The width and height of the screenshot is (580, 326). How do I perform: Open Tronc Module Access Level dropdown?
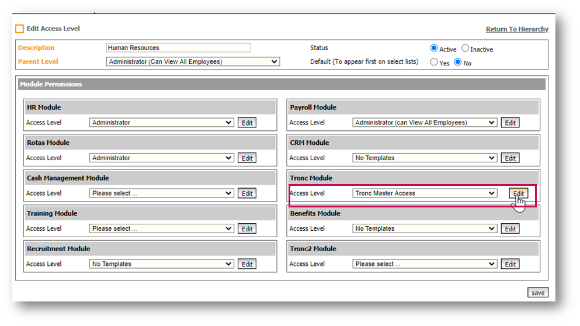pos(424,193)
